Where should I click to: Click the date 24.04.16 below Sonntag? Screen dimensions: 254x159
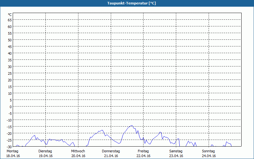(x=209, y=156)
